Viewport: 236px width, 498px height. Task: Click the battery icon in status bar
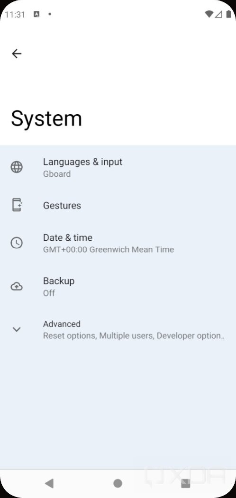pyautogui.click(x=228, y=14)
